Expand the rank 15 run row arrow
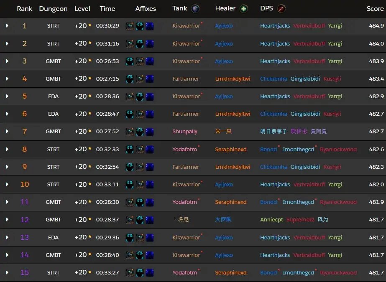Viewport: 386px width, 282px height. [7, 272]
